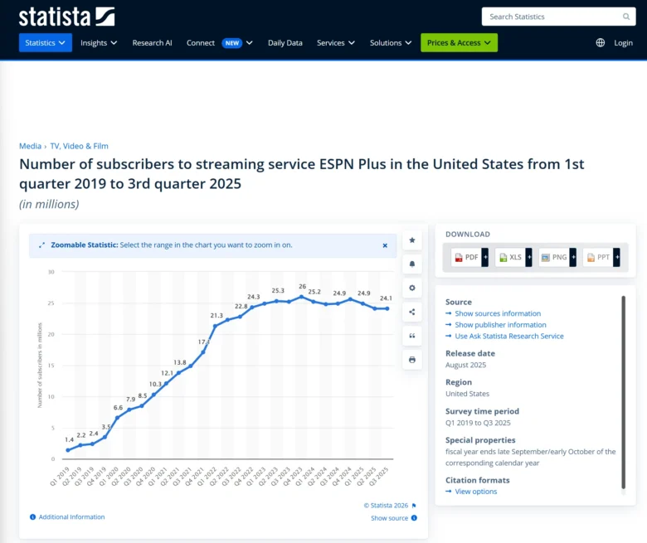The width and height of the screenshot is (647, 543).
Task: Click the last data point labeled 24.1
Action: tap(387, 308)
